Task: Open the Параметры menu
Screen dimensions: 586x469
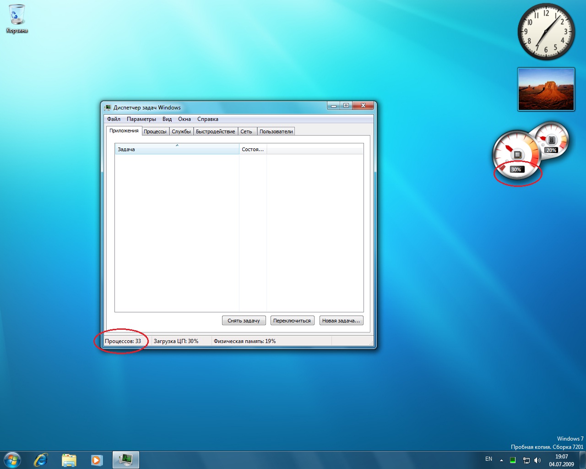Action: click(141, 119)
